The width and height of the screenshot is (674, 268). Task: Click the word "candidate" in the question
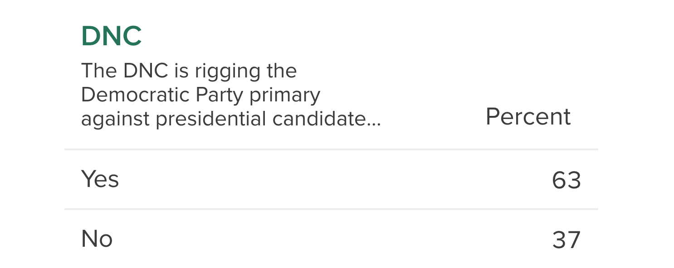pyautogui.click(x=319, y=119)
